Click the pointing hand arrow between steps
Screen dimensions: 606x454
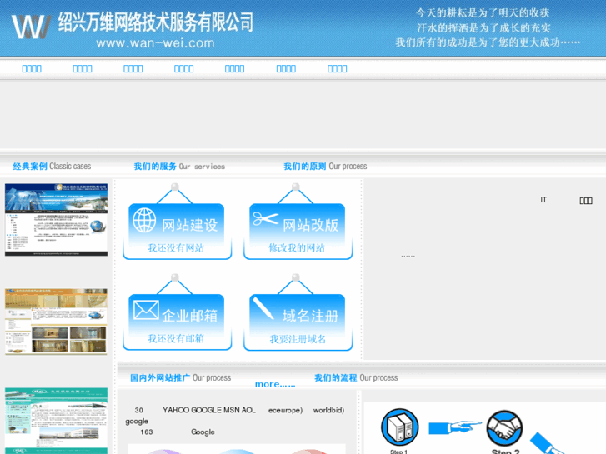click(x=455, y=427)
